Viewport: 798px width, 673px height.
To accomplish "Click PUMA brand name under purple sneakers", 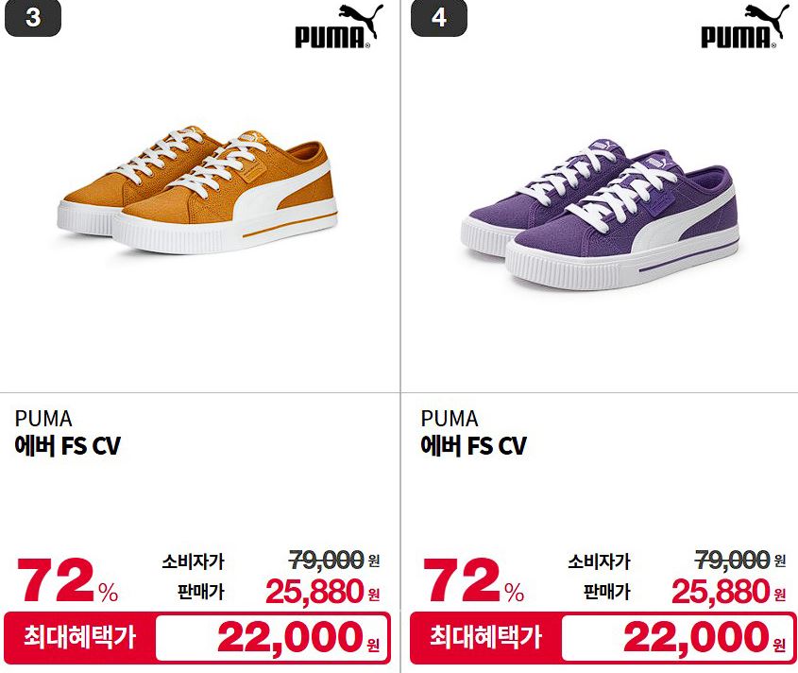I will point(450,419).
